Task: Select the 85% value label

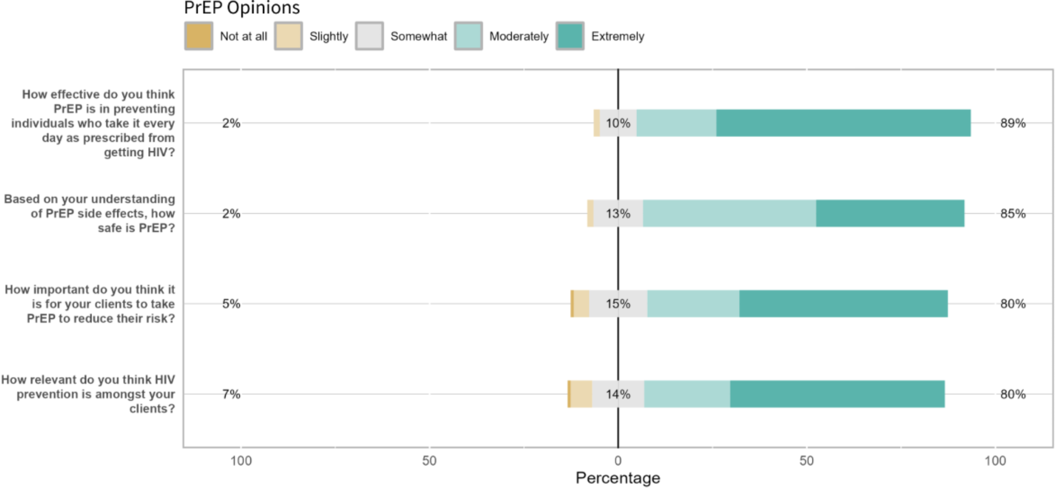Action: (x=1012, y=213)
